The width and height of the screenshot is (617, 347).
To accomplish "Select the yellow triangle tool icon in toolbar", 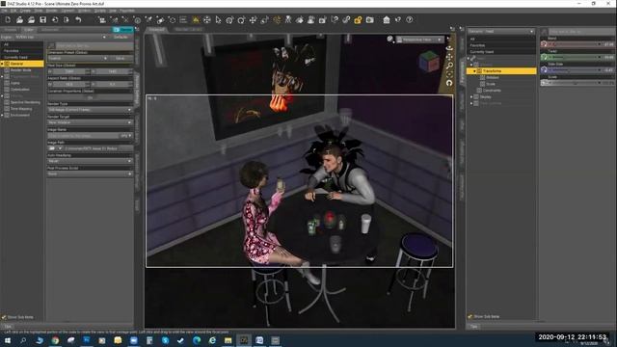I will (196, 19).
